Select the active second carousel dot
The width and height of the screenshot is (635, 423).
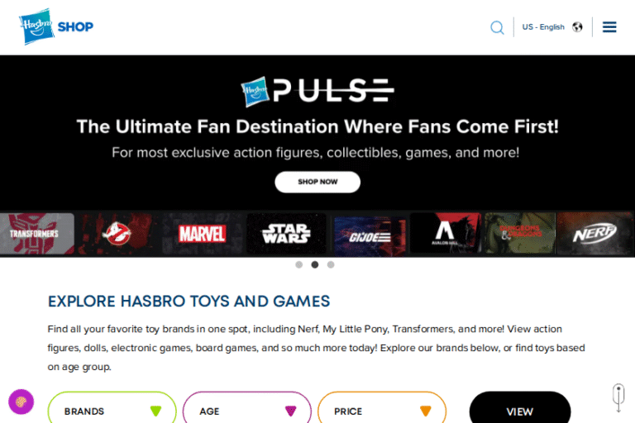click(315, 264)
